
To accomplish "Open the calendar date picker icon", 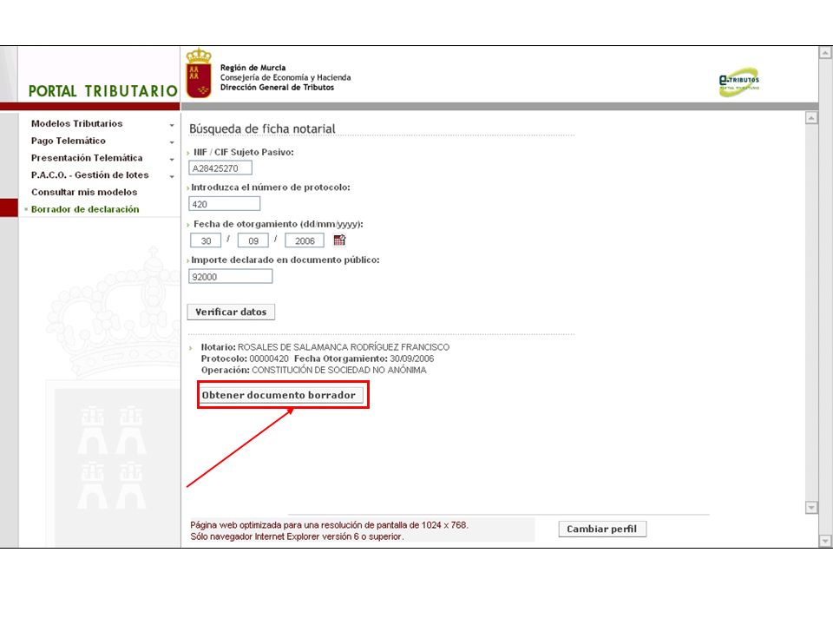I will [x=339, y=240].
